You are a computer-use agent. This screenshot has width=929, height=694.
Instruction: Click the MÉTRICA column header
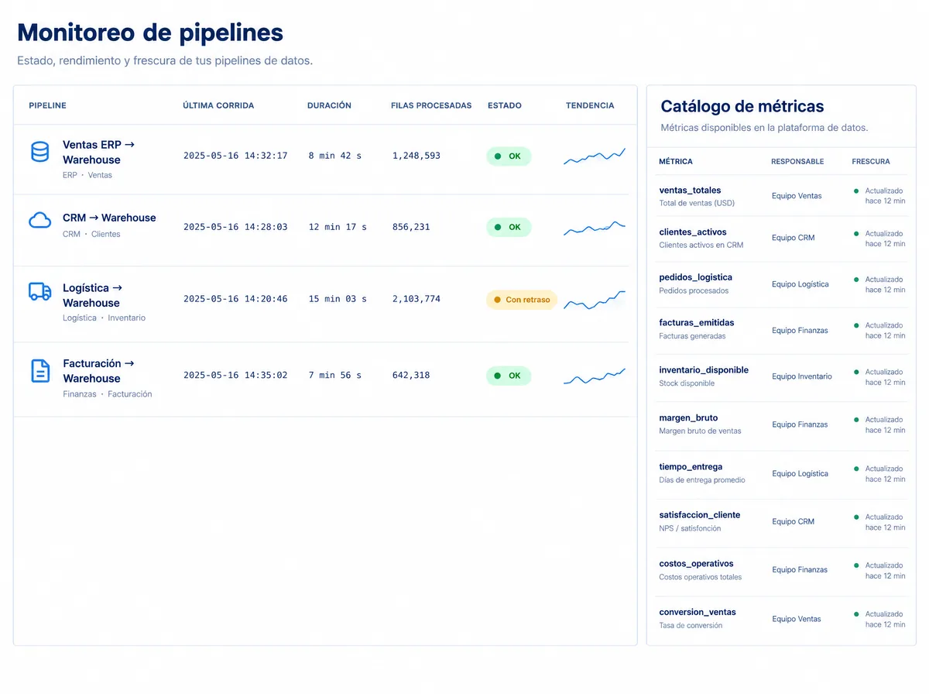pos(676,162)
